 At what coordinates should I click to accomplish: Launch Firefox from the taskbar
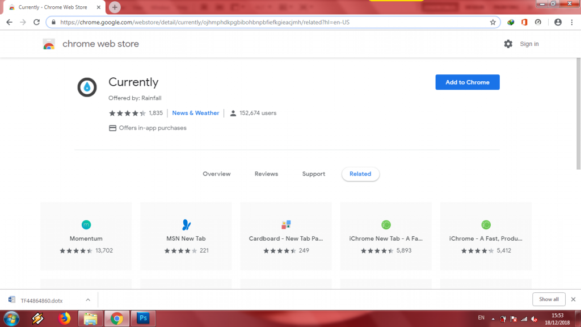[x=64, y=318]
